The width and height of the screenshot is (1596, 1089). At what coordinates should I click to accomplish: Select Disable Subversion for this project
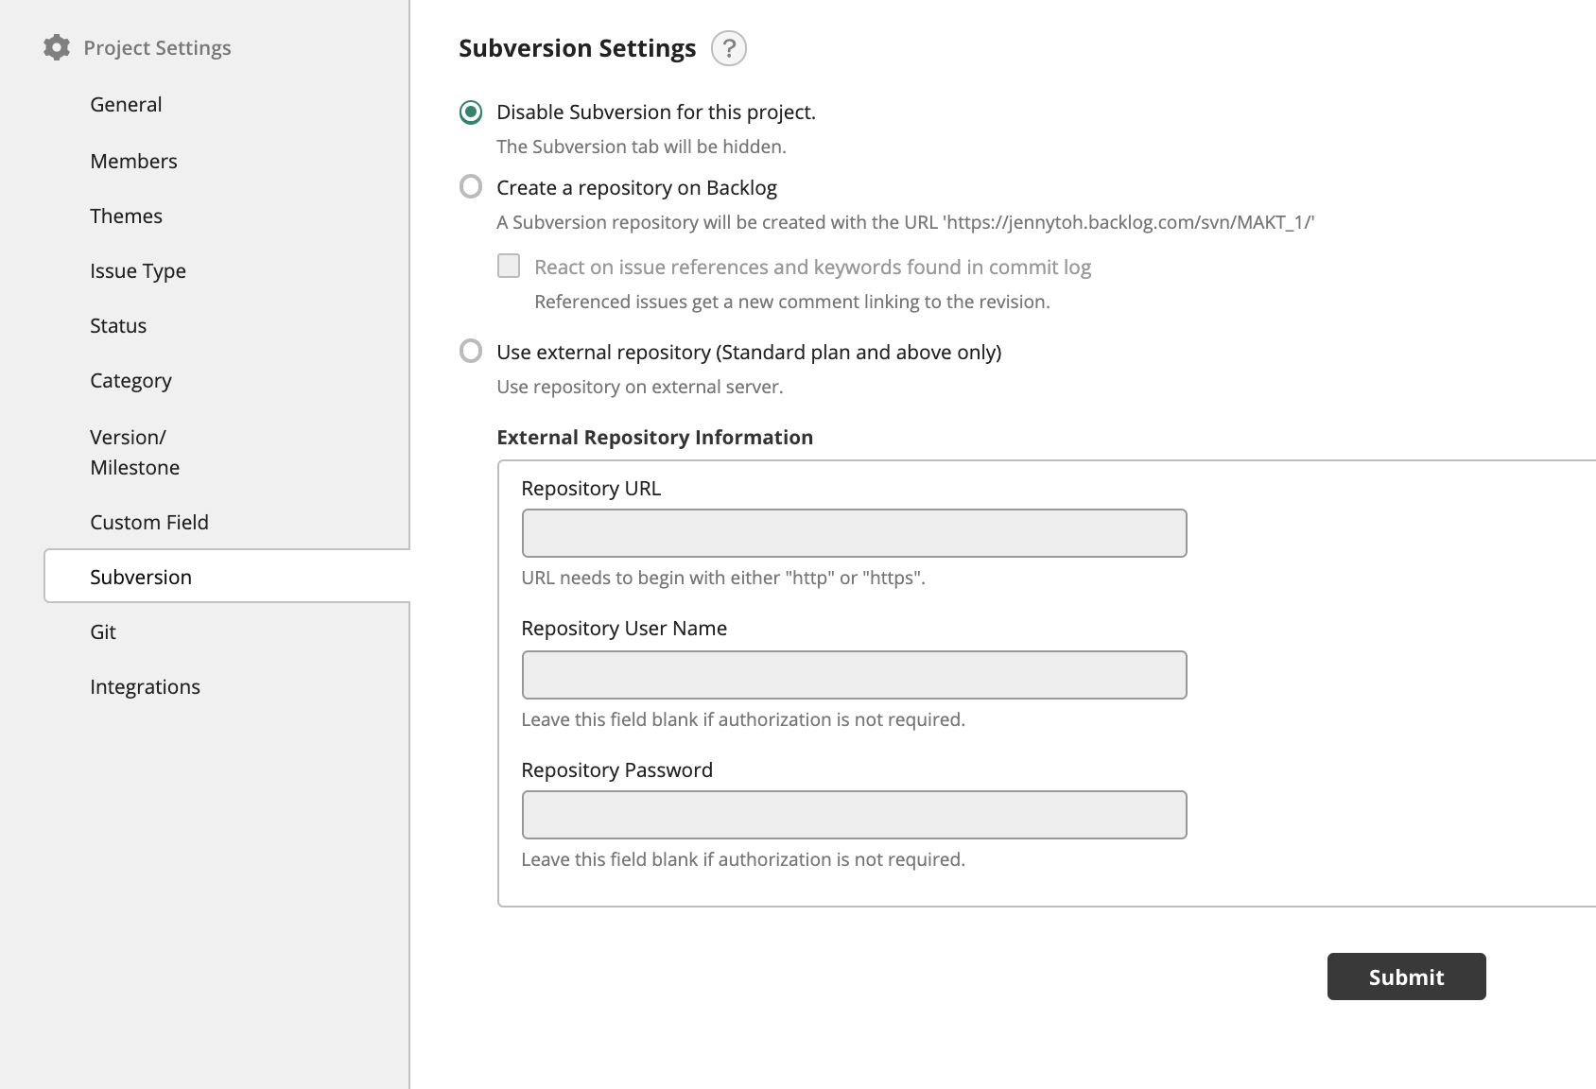pos(471,112)
